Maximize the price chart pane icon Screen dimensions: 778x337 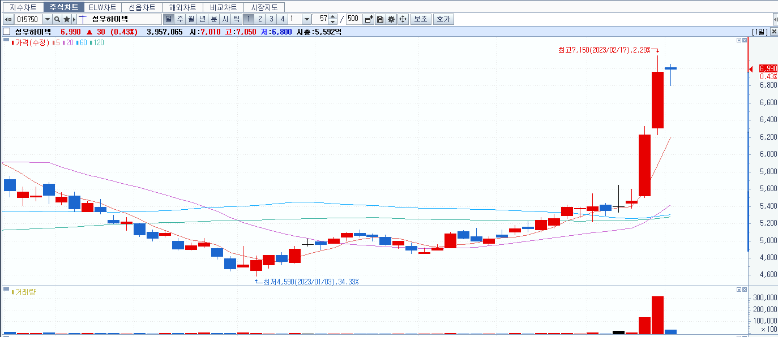coord(745,40)
